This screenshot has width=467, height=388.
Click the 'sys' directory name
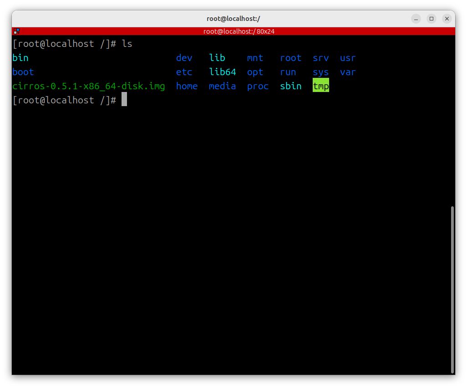click(321, 72)
